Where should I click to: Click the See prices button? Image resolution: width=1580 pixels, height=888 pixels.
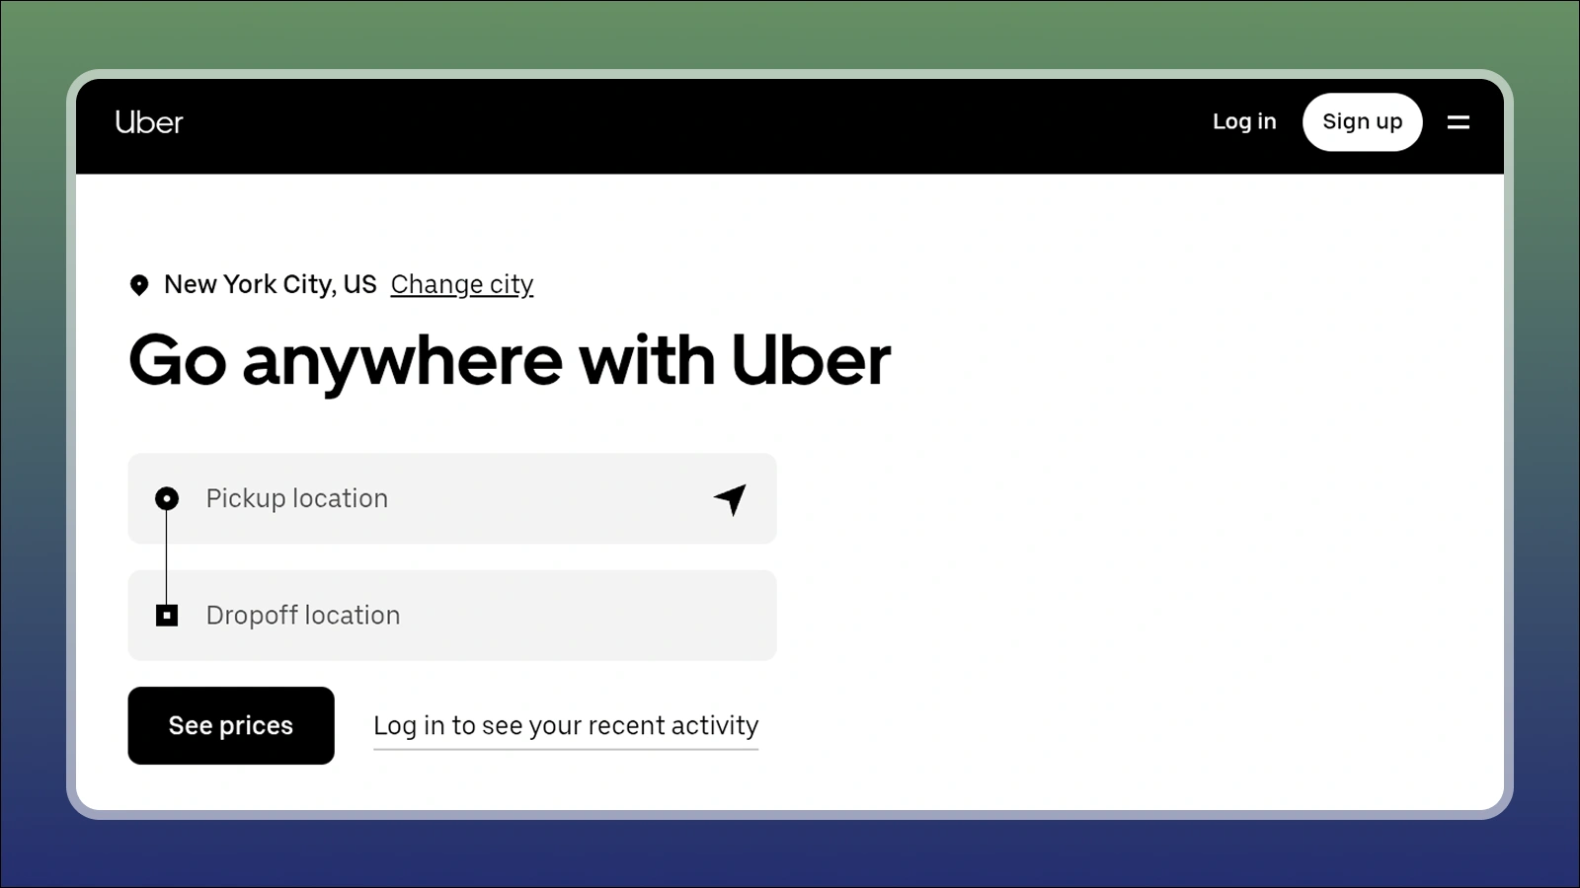(231, 725)
